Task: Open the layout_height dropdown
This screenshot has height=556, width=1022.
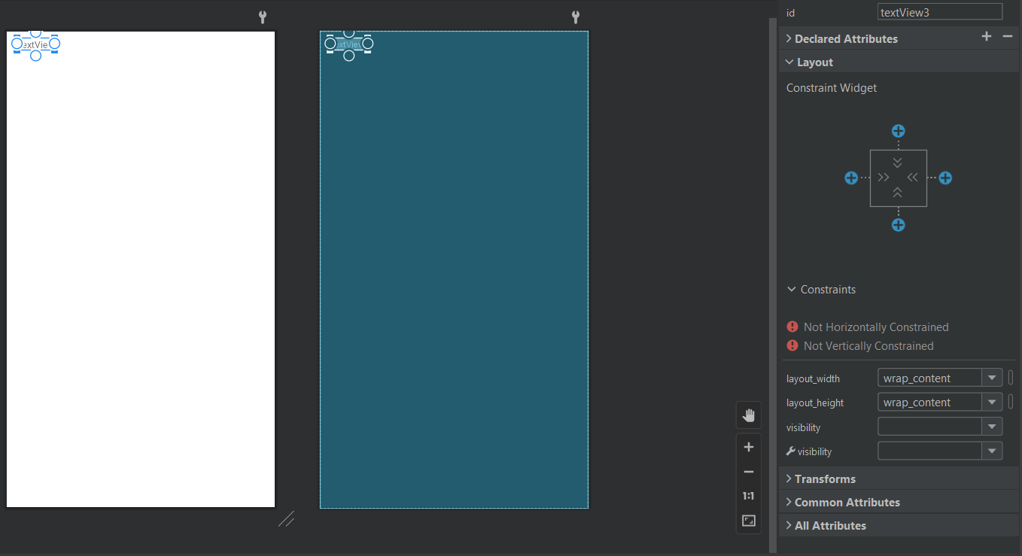Action: (x=992, y=401)
